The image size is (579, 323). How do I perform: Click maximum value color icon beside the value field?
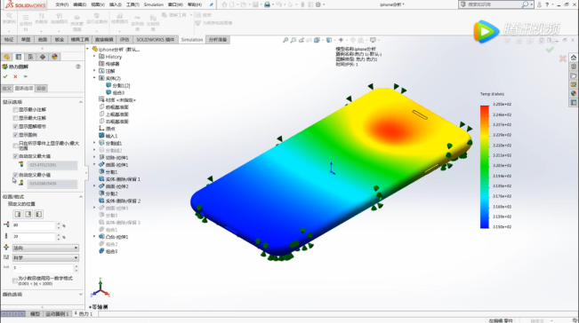point(21,165)
